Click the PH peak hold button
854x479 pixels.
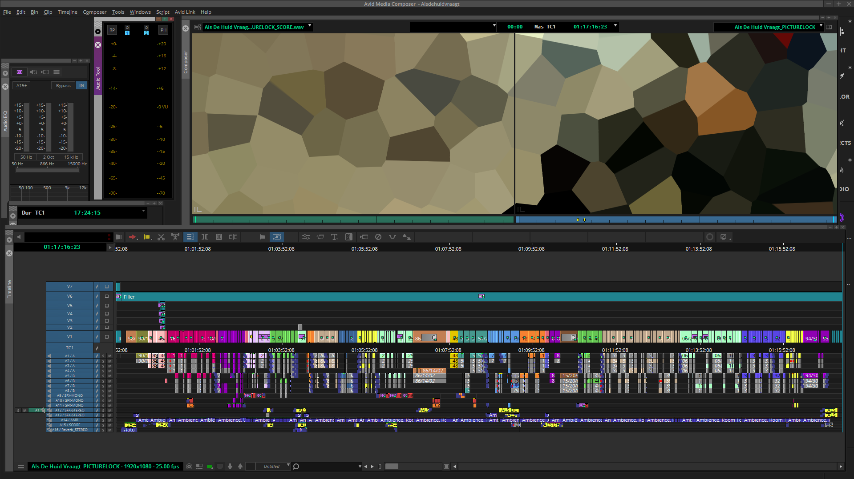point(163,30)
